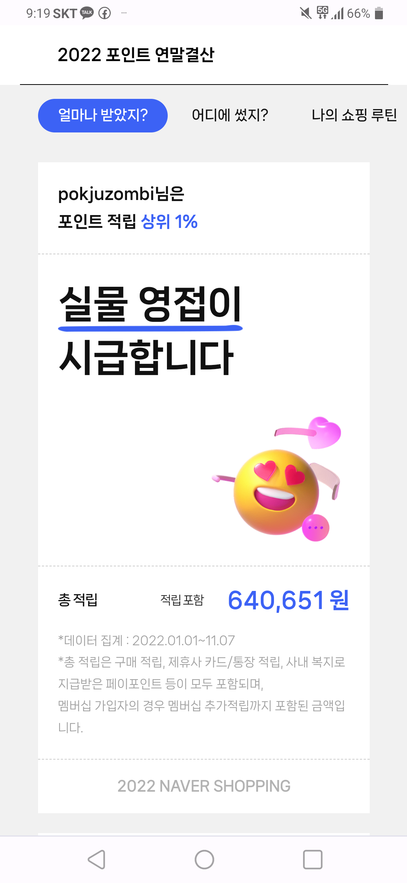Tap the status bar more-notifications dots
The height and width of the screenshot is (883, 407).
click(x=124, y=13)
